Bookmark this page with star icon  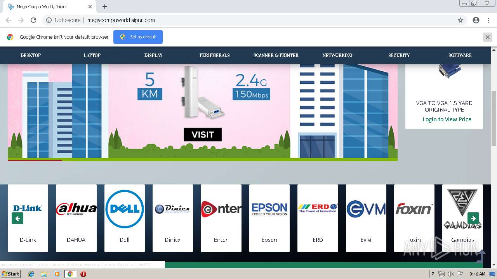pos(461,20)
